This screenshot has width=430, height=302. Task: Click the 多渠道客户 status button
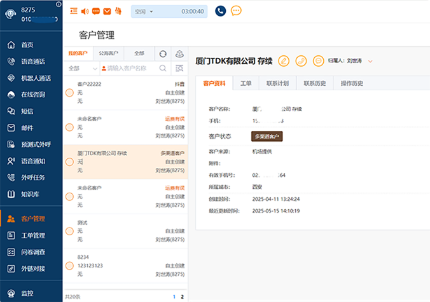[x=267, y=136]
